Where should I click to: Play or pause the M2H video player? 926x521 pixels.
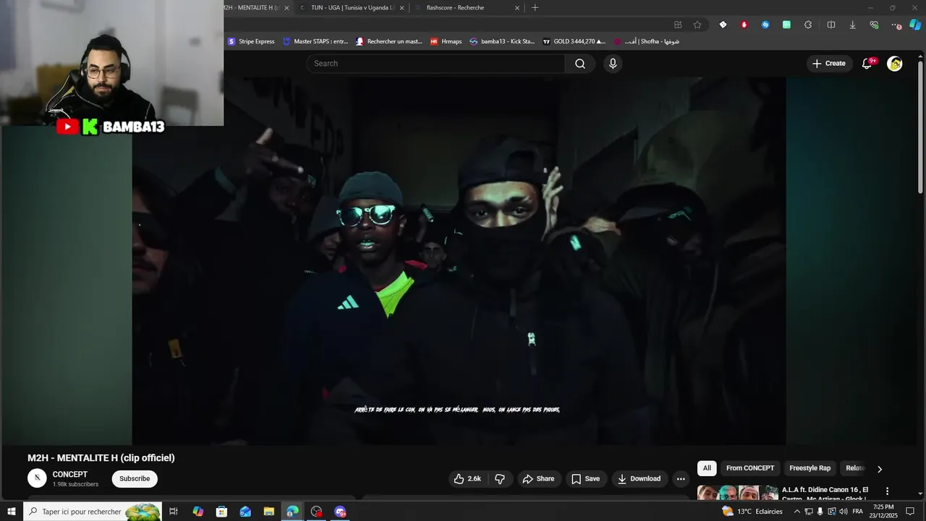(x=459, y=260)
